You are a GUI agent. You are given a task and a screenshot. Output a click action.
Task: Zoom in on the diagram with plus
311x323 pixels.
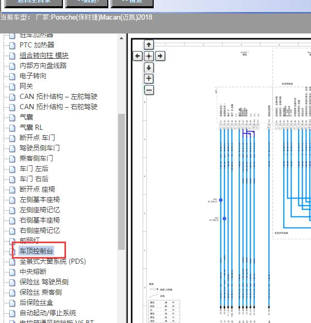(149, 78)
